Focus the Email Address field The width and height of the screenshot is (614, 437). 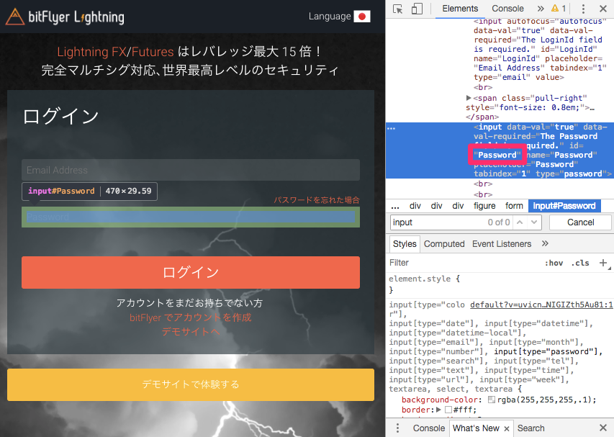pos(191,170)
